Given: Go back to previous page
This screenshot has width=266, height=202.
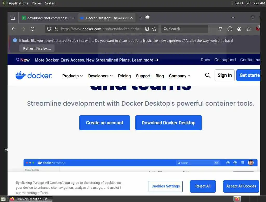Looking at the screenshot, I should pyautogui.click(x=14, y=29).
